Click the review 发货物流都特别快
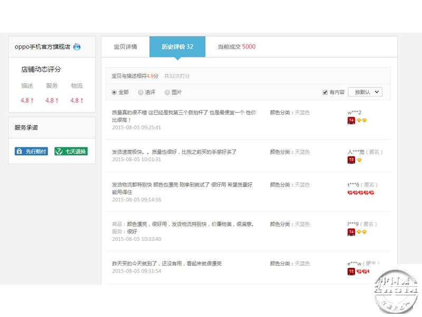Screen dimensions: 422x317 (x=182, y=188)
